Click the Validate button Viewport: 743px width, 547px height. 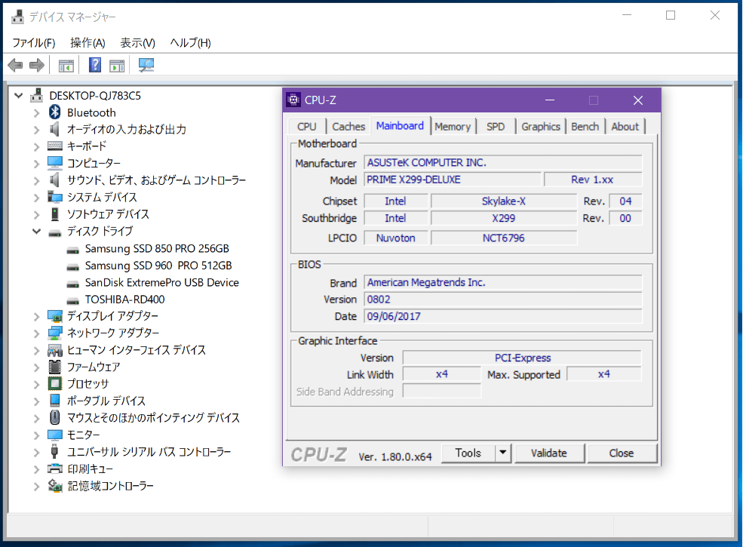[x=548, y=453]
